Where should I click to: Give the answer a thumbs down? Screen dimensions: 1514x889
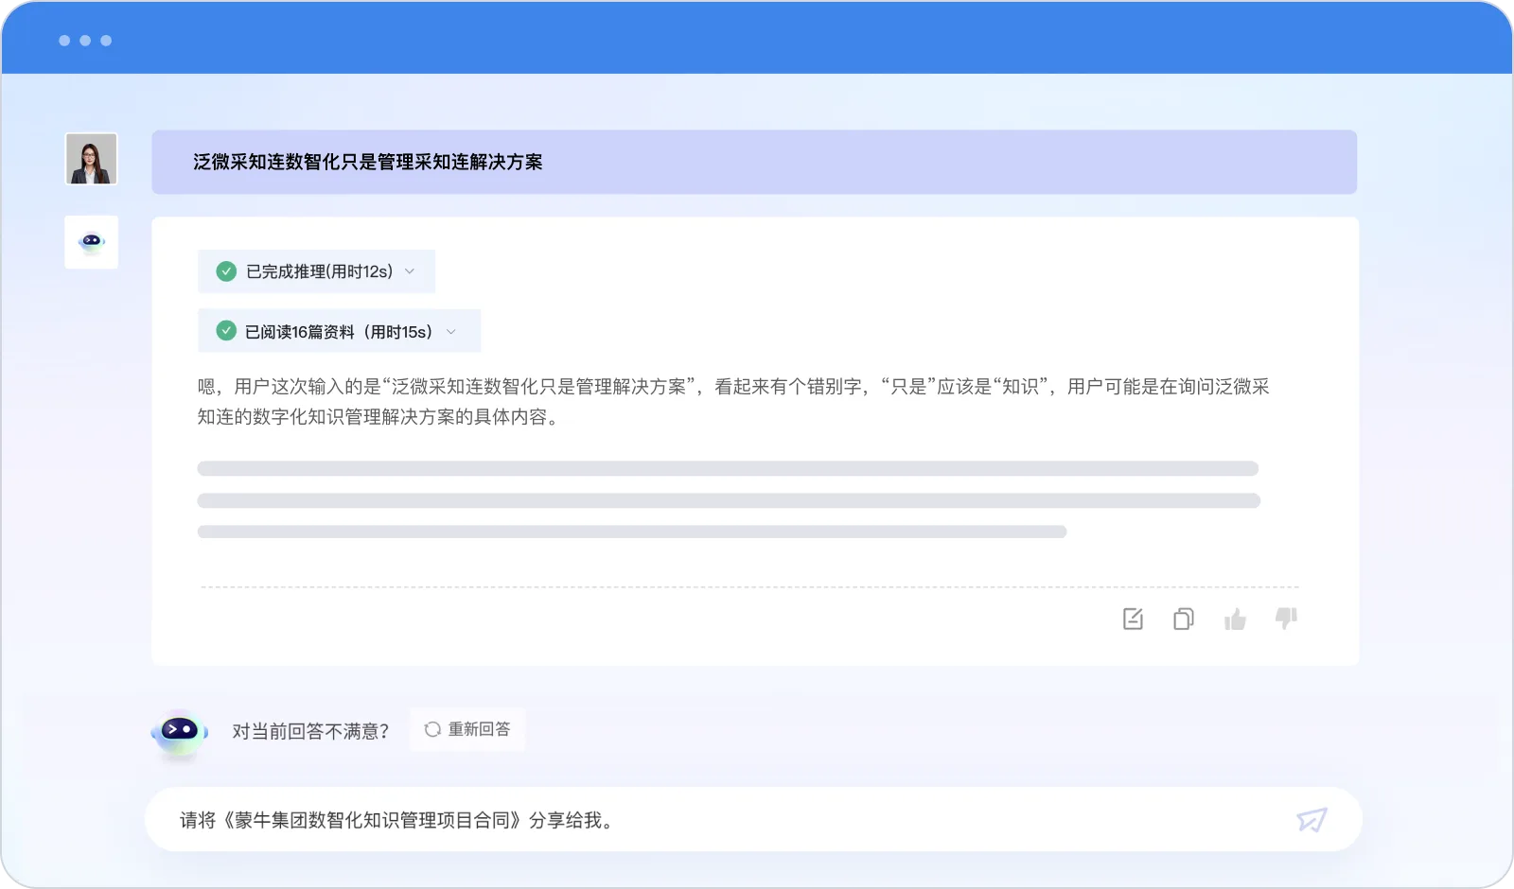click(x=1286, y=619)
